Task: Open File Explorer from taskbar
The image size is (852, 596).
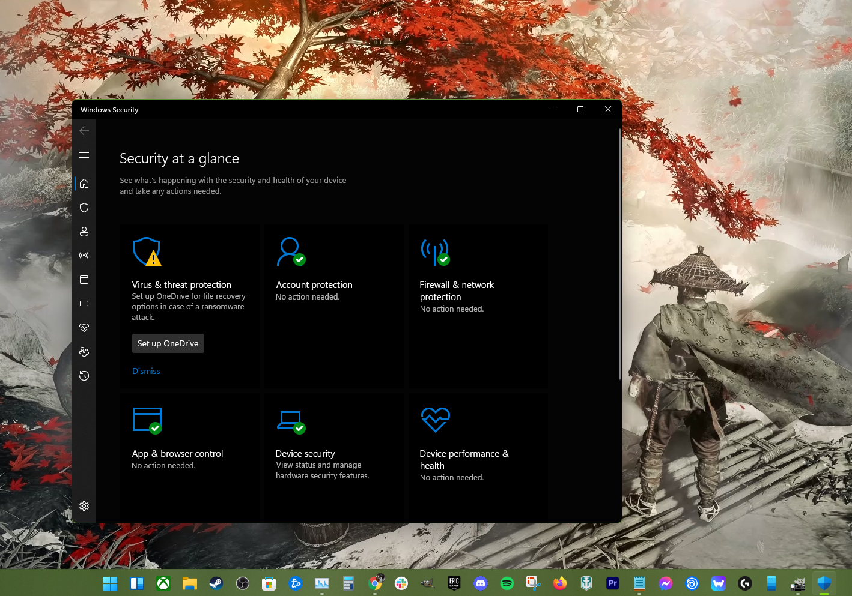Action: point(190,583)
